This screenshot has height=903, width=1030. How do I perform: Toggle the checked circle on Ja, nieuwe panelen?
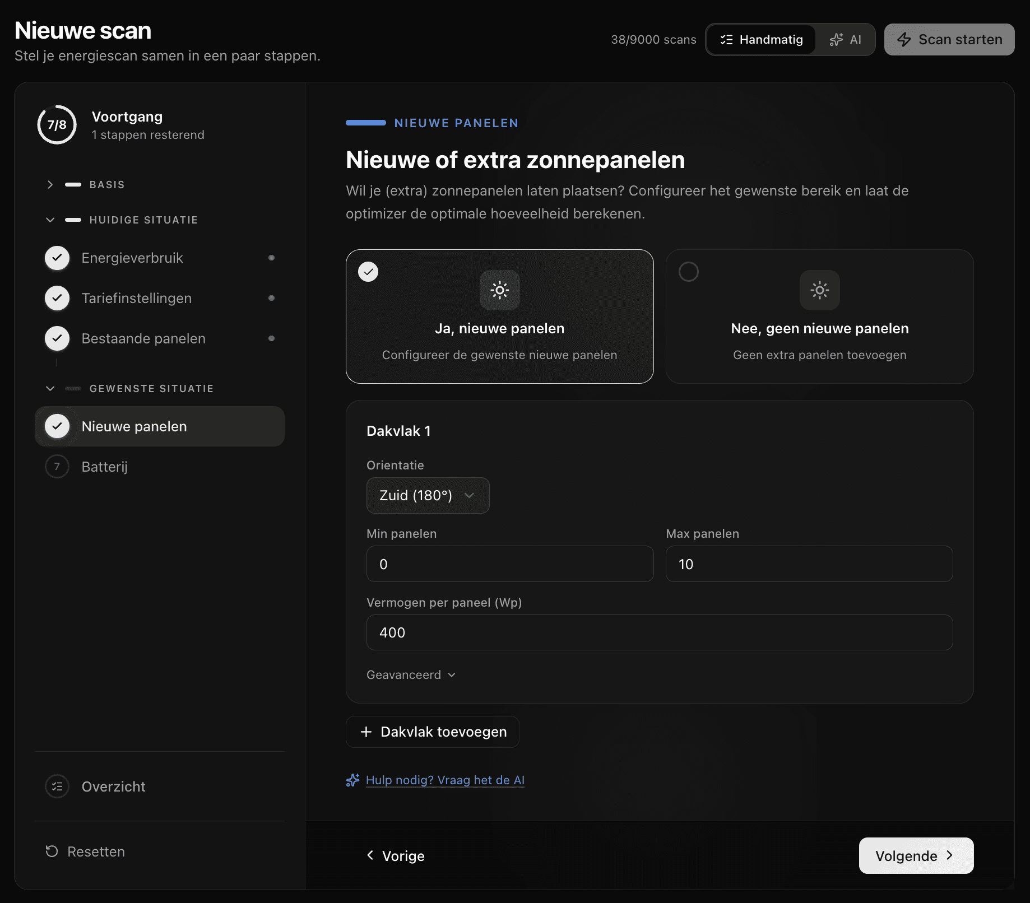[368, 272]
